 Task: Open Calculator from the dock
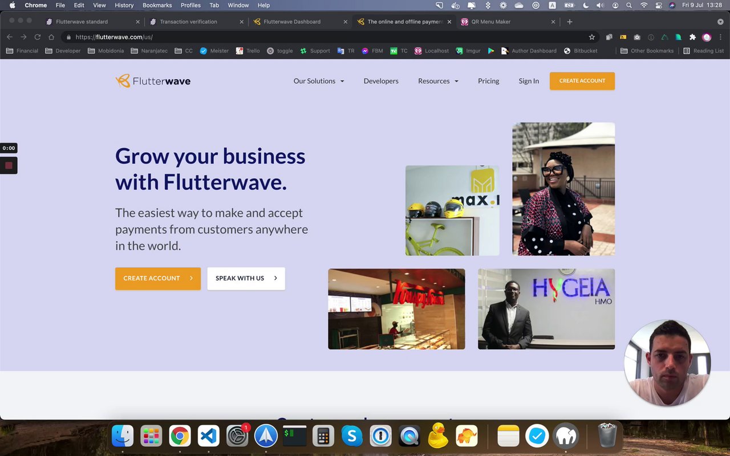[x=323, y=436]
